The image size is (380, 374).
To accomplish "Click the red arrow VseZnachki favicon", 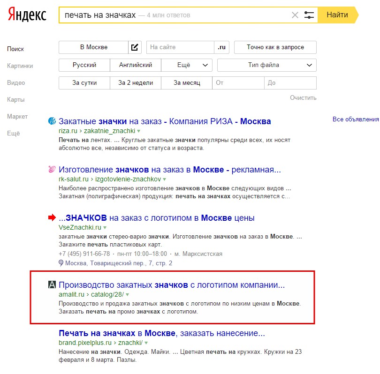I will tap(52, 217).
